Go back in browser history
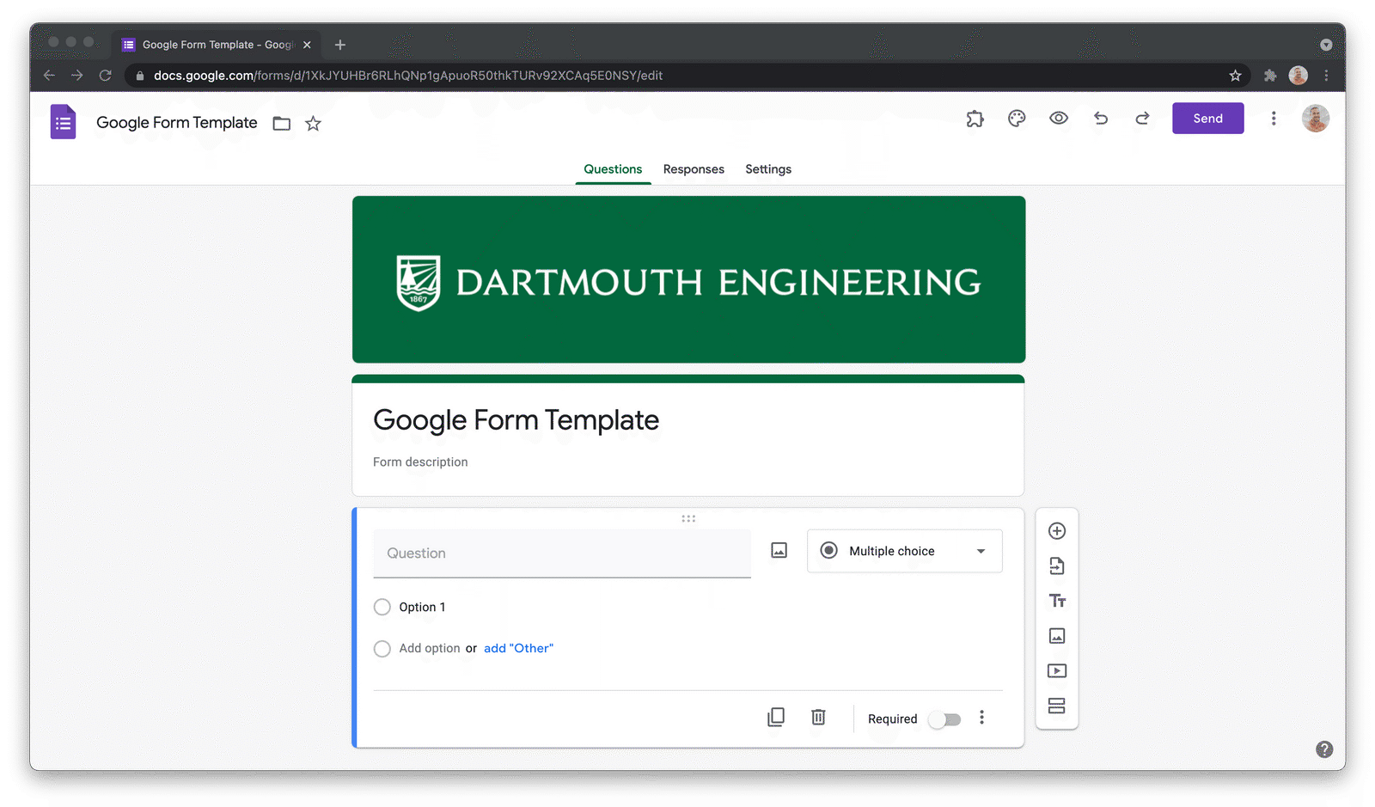This screenshot has height=807, width=1375. [x=49, y=76]
